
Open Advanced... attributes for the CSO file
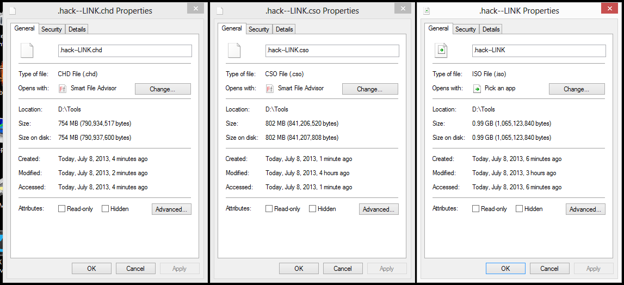pyautogui.click(x=379, y=209)
